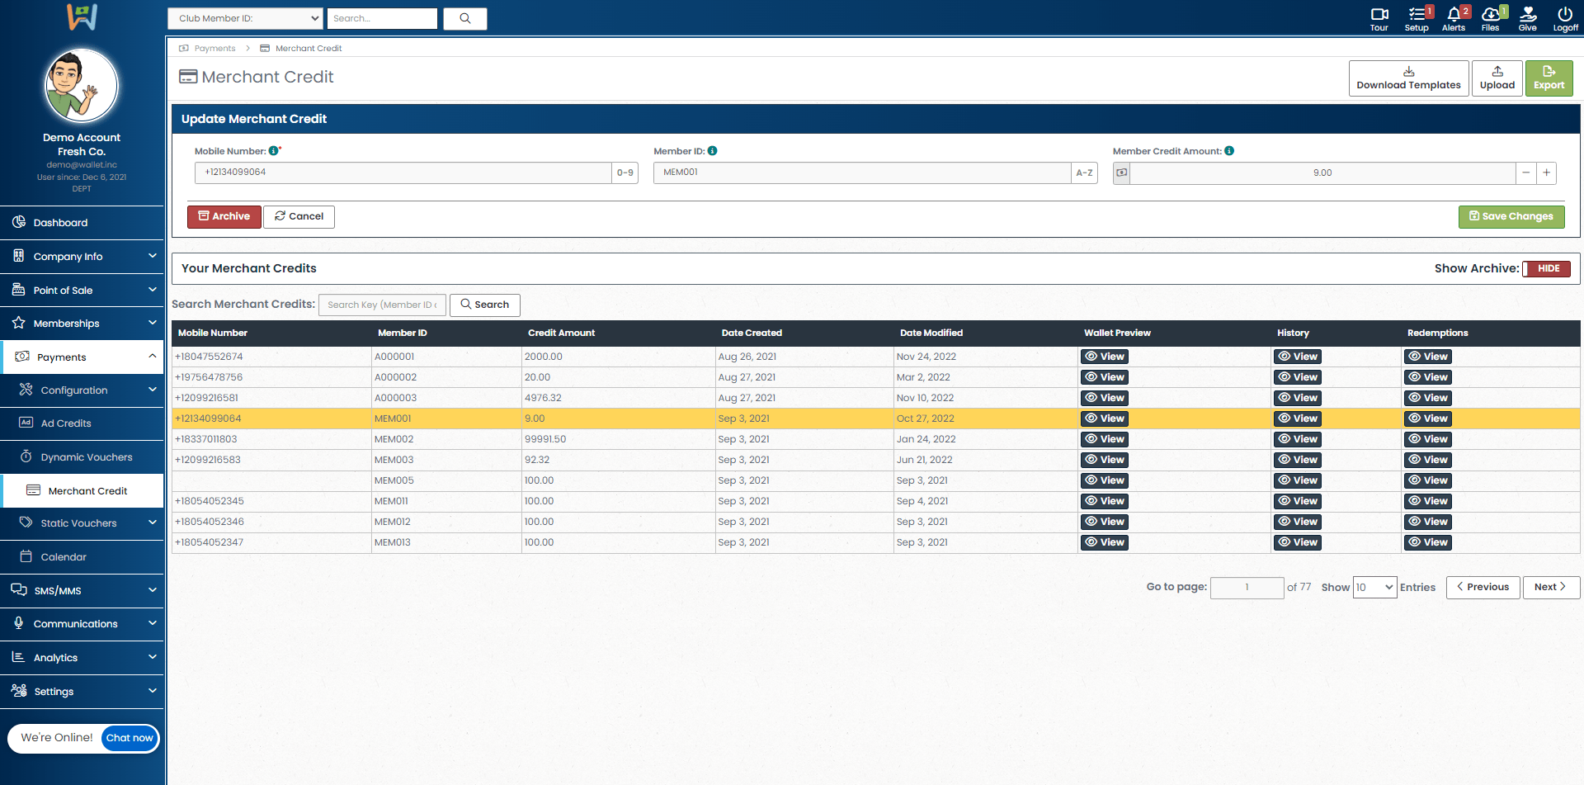
Task: Open the Show entries count dropdown
Action: pyautogui.click(x=1374, y=588)
